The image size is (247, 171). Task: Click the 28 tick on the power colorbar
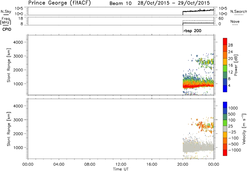[x=230, y=45]
